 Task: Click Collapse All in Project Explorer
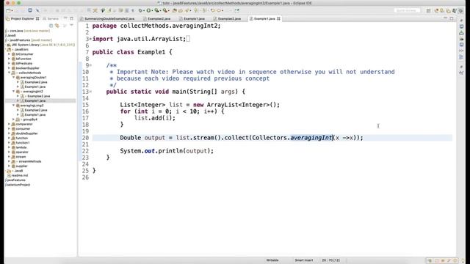(51, 26)
